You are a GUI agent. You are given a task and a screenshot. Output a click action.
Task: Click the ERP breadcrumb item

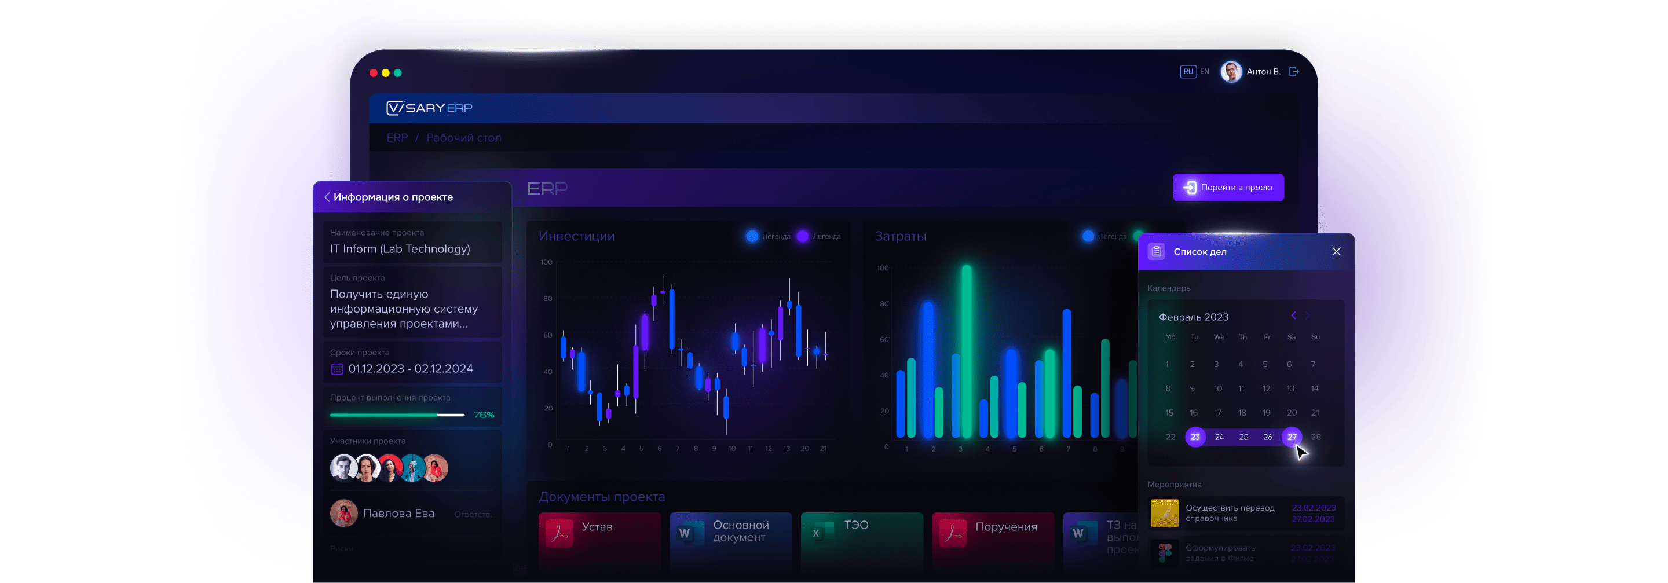coord(397,138)
